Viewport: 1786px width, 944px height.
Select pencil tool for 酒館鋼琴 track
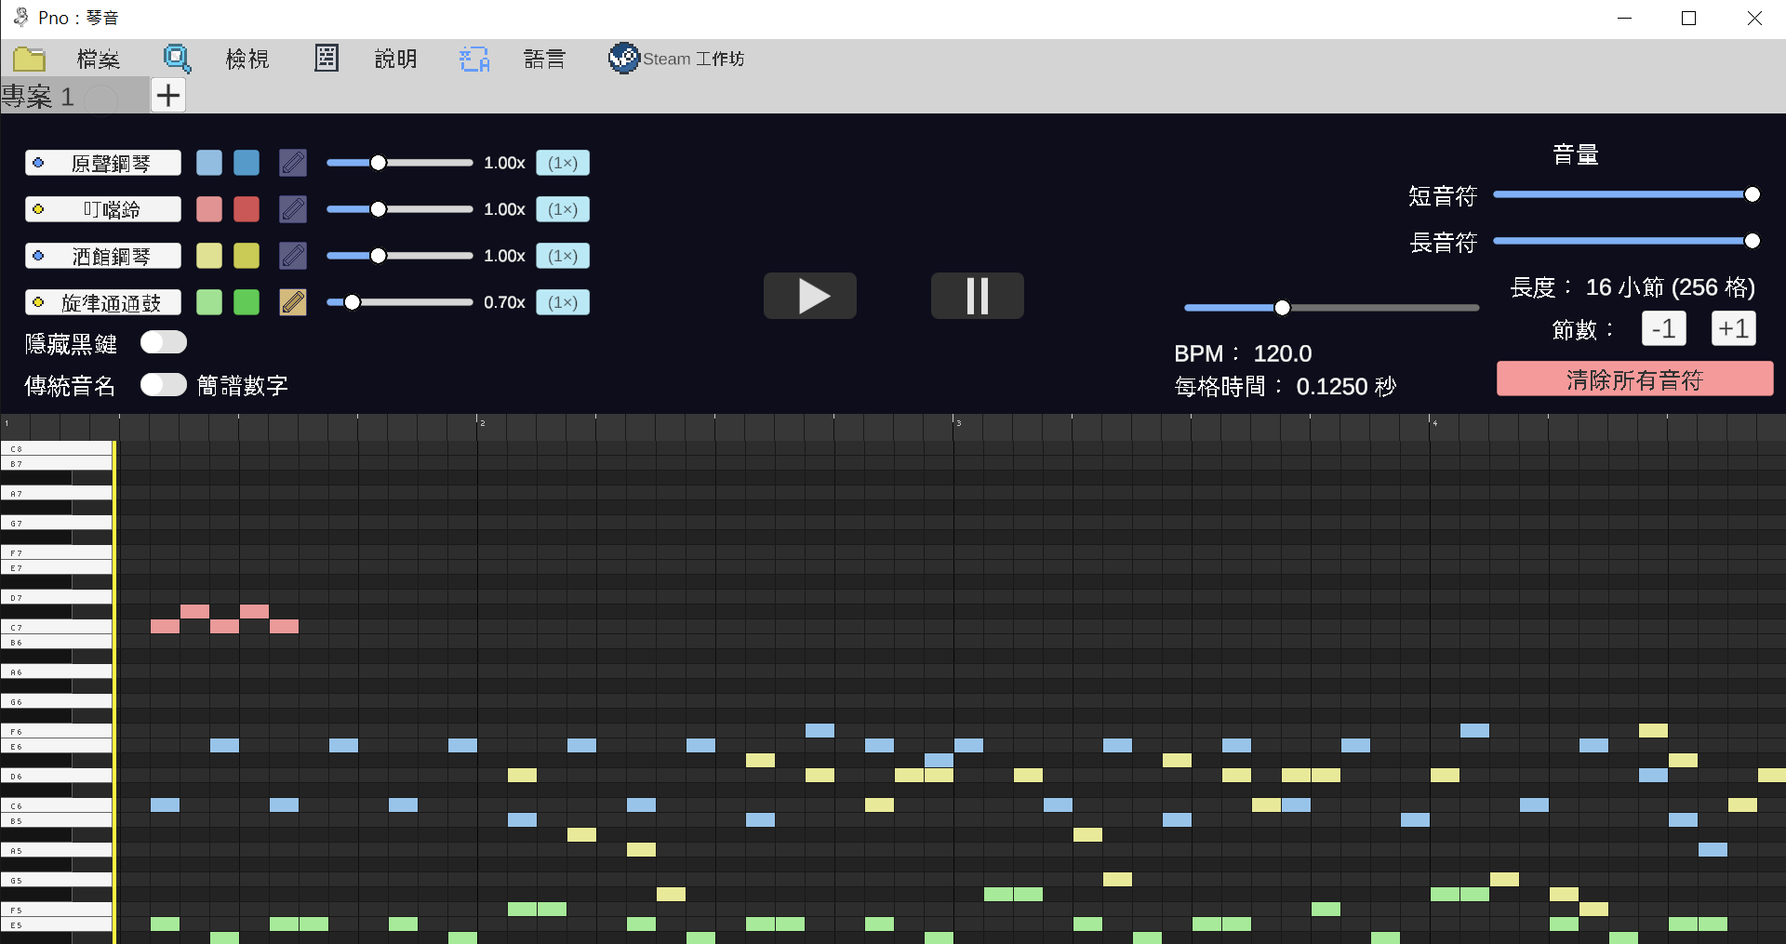pos(293,256)
